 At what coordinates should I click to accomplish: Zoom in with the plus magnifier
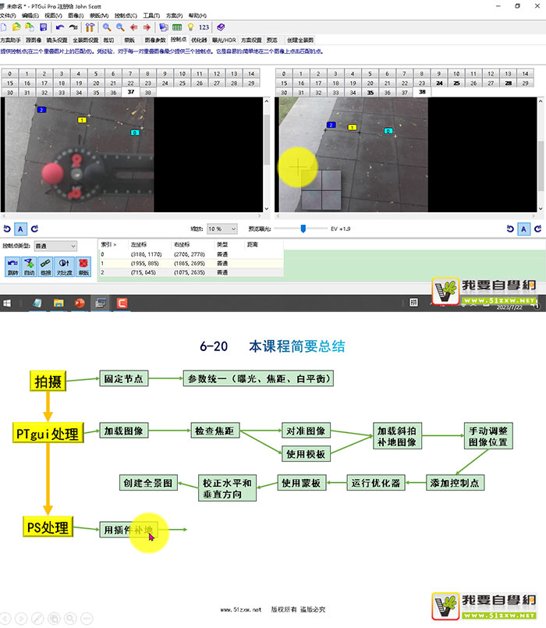pyautogui.click(x=107, y=27)
